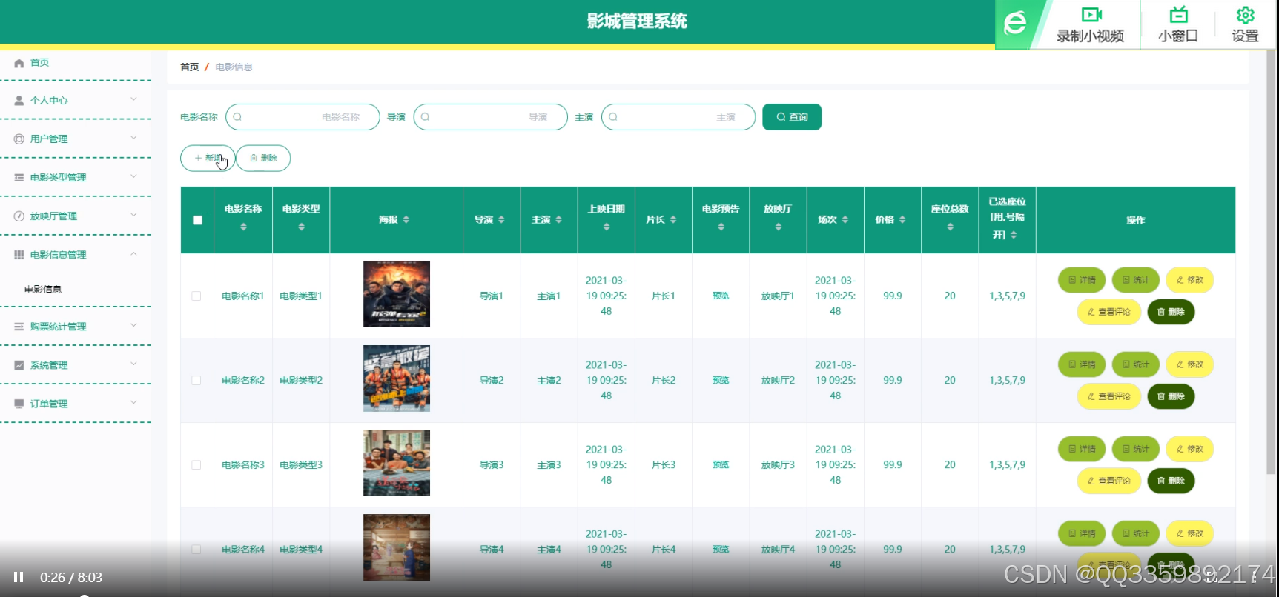Expand the 订单管理 sidebar menu
This screenshot has height=597, width=1279.
76,403
